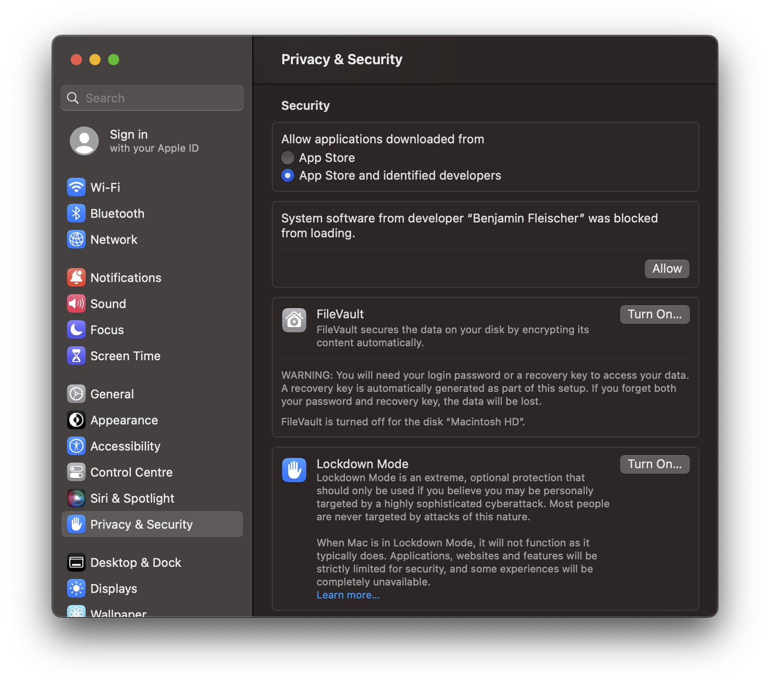Turn on FileVault
The image size is (770, 686).
pyautogui.click(x=655, y=315)
